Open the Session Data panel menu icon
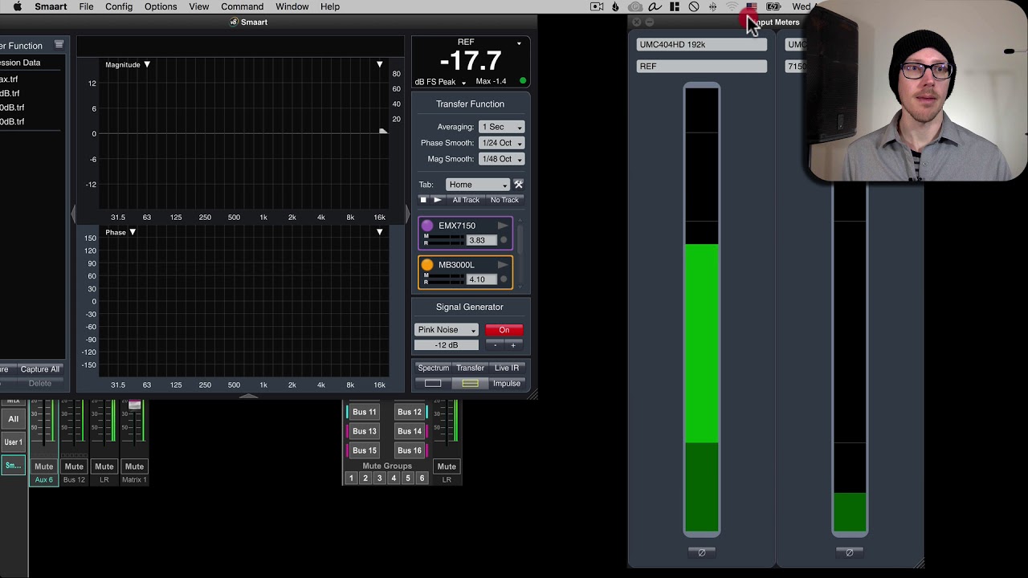Screen dimensions: 1028x578 pyautogui.click(x=59, y=45)
